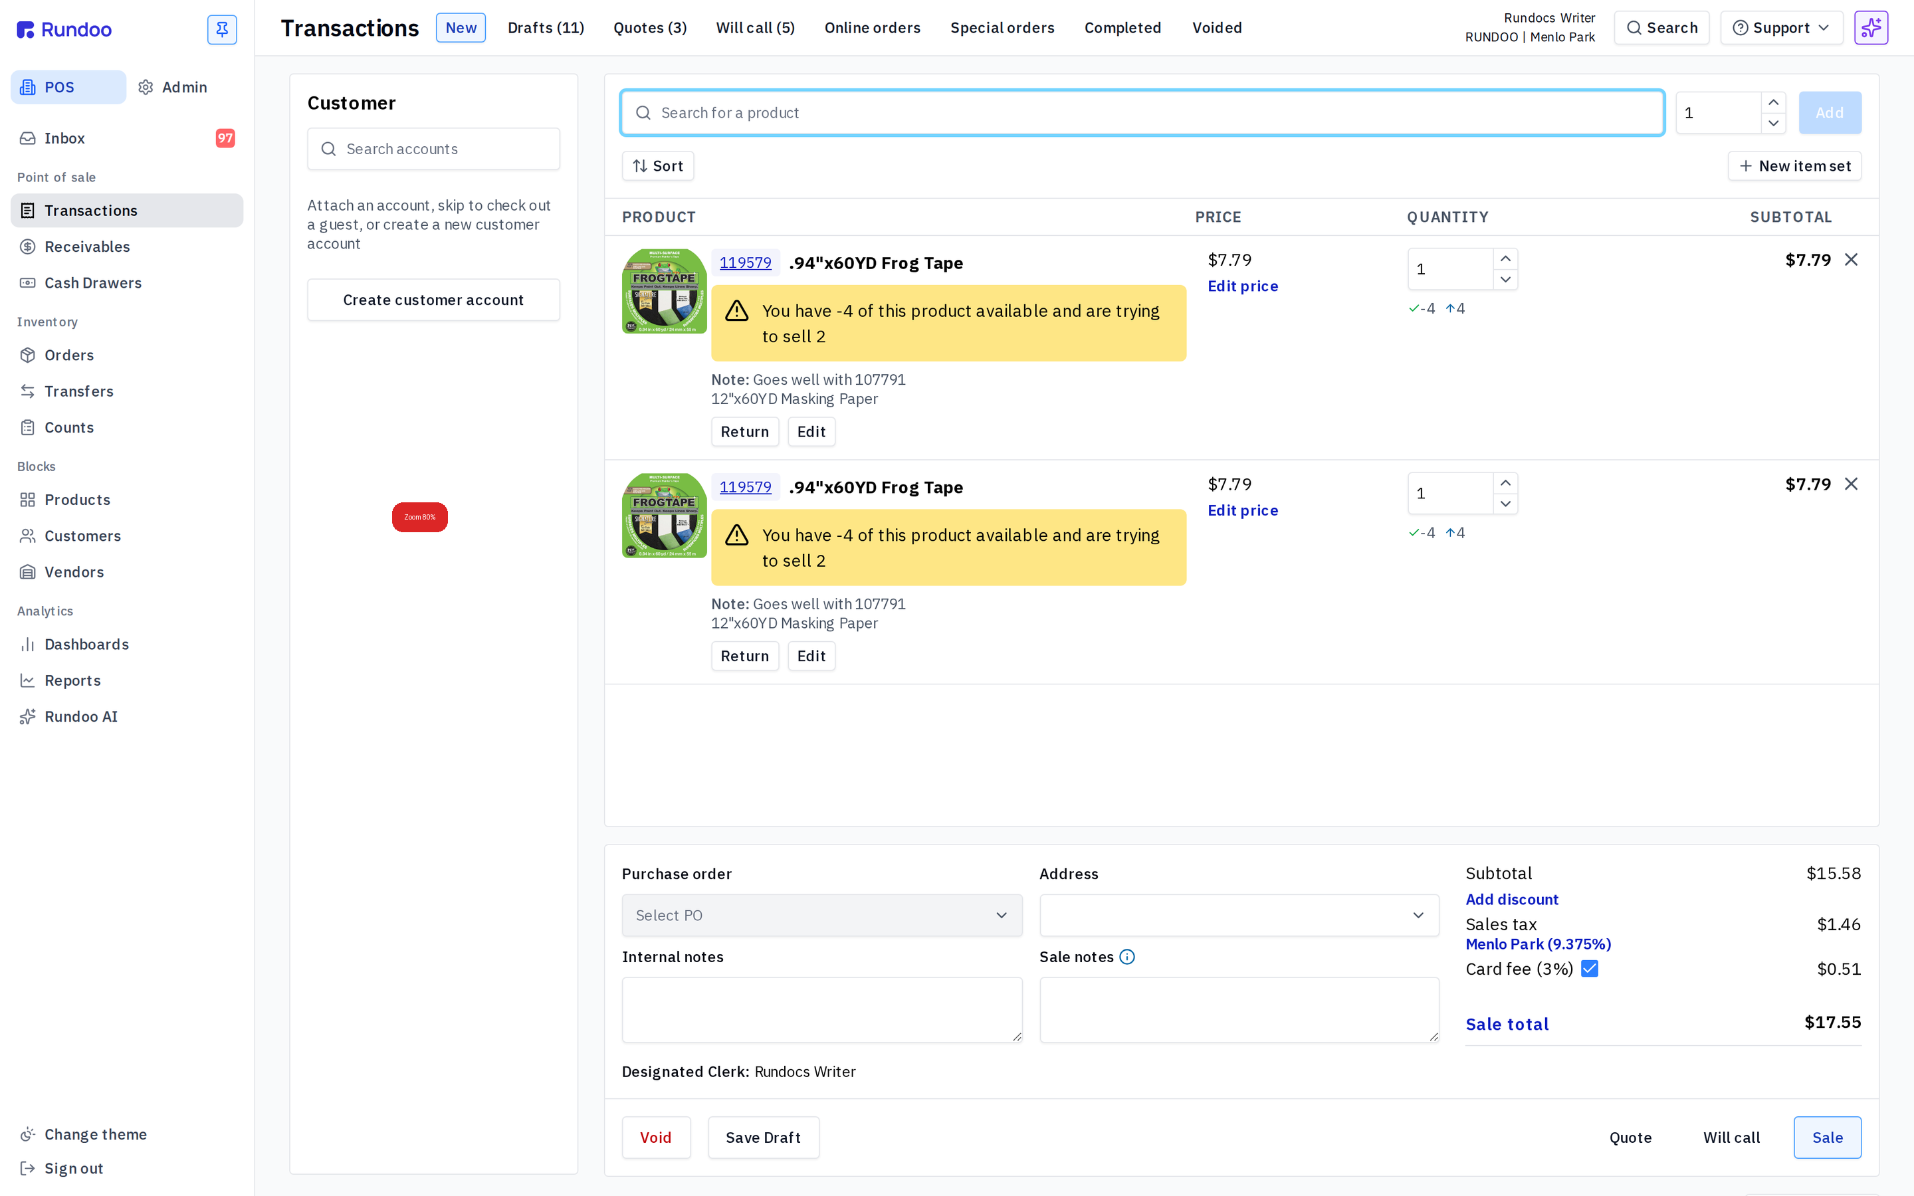This screenshot has height=1196, width=1914.
Task: Open the Rundoo AI sparkle icon, top right
Action: [1871, 28]
